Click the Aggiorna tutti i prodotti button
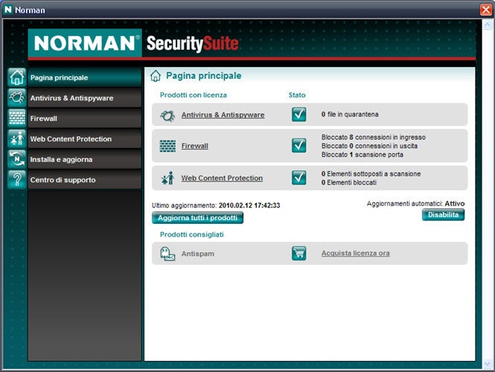Image resolution: width=495 pixels, height=372 pixels. click(197, 218)
